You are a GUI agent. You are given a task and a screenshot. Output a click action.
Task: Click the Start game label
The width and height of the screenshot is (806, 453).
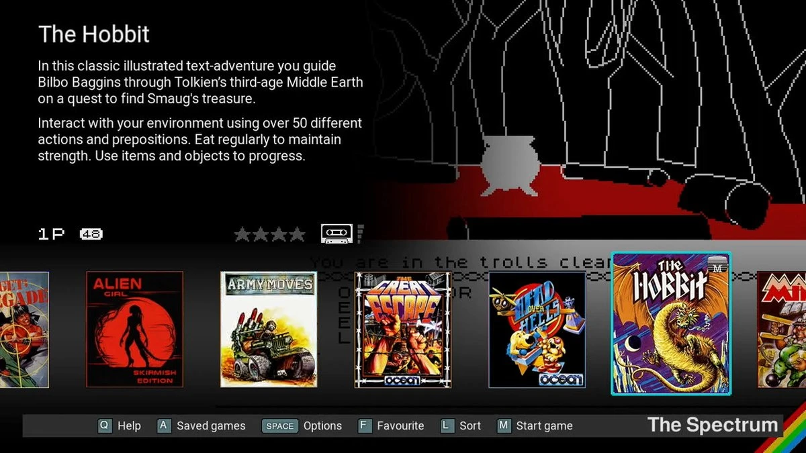click(x=544, y=425)
